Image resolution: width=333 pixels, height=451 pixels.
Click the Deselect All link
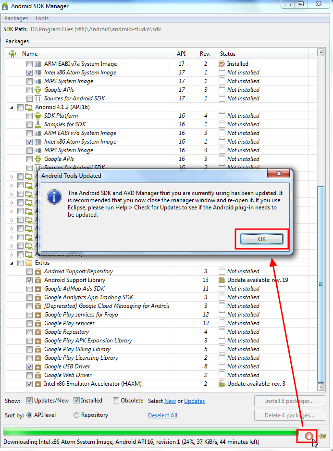tap(162, 415)
